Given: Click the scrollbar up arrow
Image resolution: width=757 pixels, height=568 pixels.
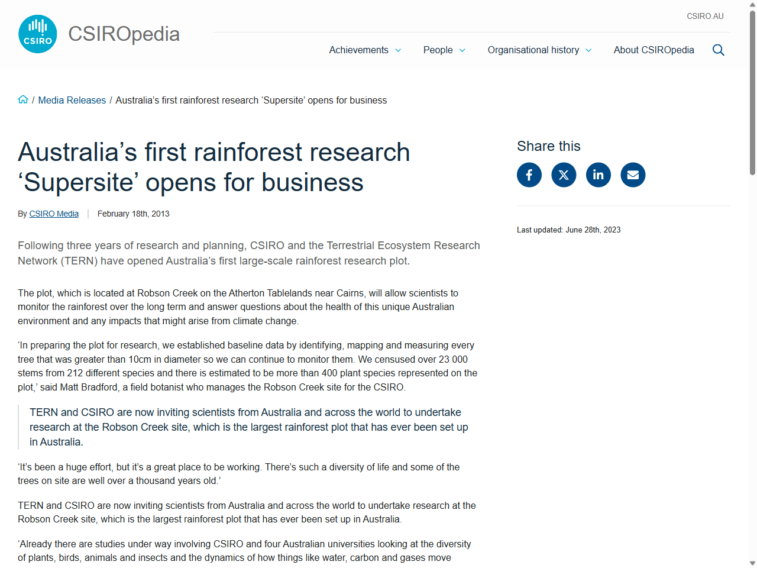Looking at the screenshot, I should tap(752, 5).
